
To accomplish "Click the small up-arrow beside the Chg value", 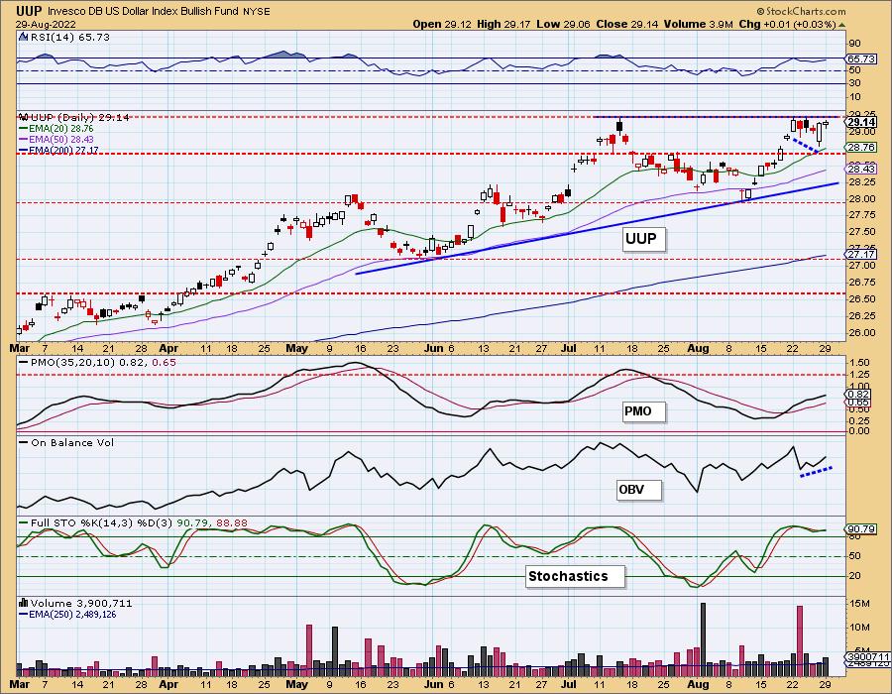I will pyautogui.click(x=841, y=25).
